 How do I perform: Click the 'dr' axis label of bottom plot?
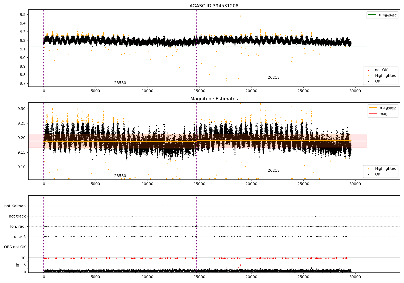[18, 265]
